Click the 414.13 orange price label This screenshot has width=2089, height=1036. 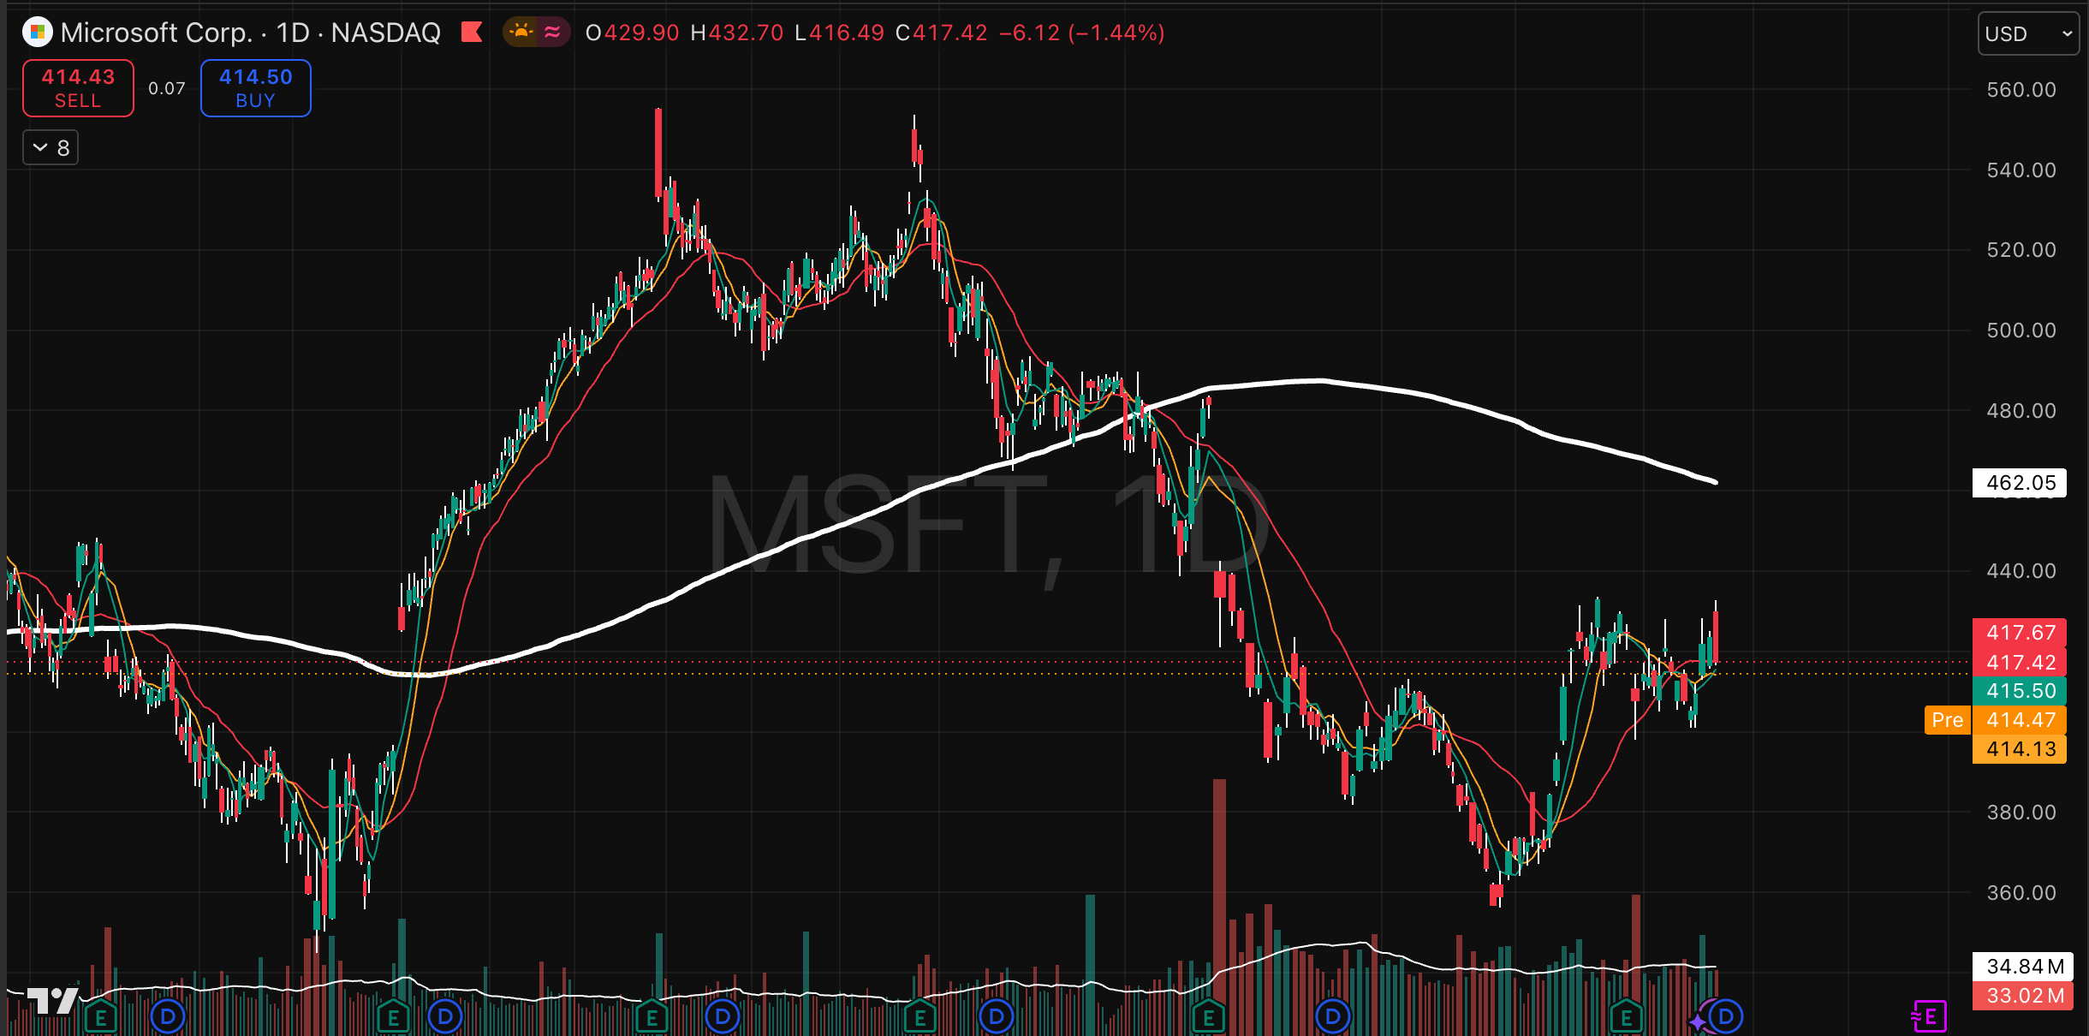[x=2020, y=749]
